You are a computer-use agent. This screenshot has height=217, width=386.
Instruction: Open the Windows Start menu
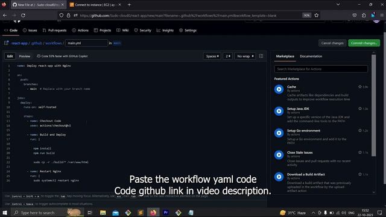pos(5,213)
